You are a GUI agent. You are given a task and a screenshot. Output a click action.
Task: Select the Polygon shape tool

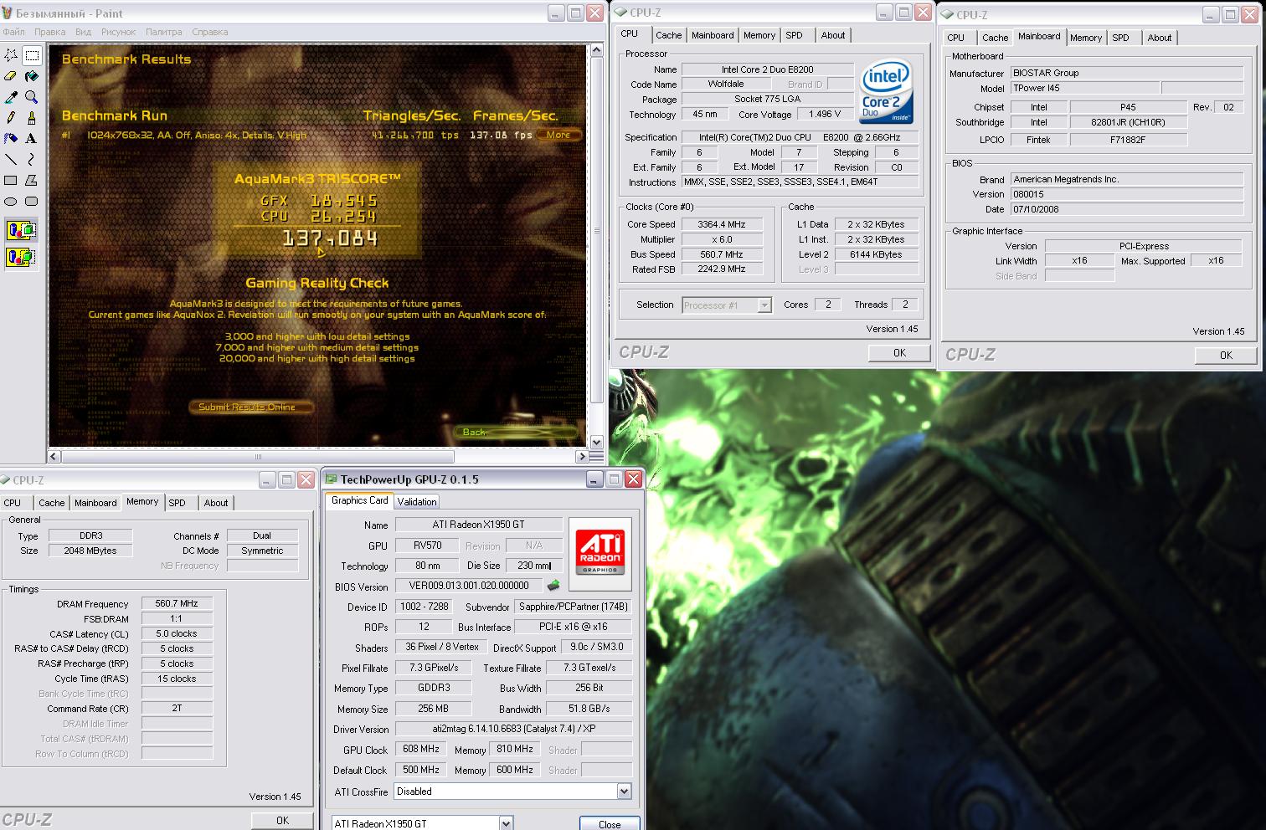click(x=32, y=180)
